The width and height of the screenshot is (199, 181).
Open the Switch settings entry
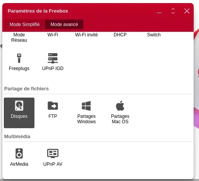click(154, 35)
